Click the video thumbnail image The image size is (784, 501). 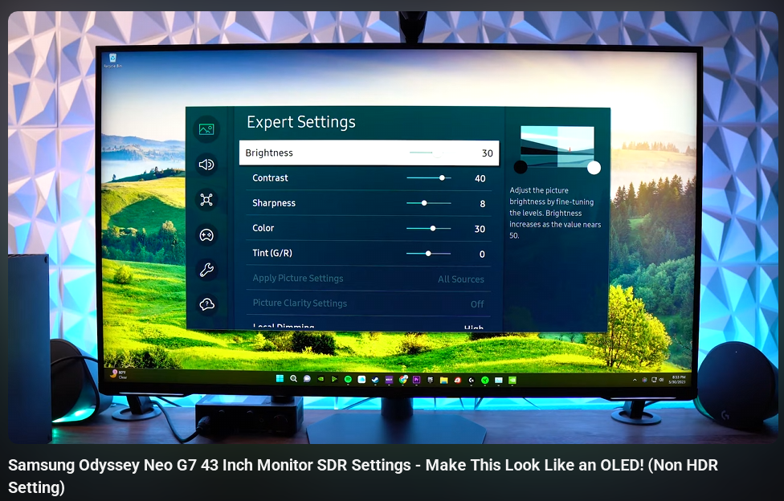pyautogui.click(x=392, y=227)
